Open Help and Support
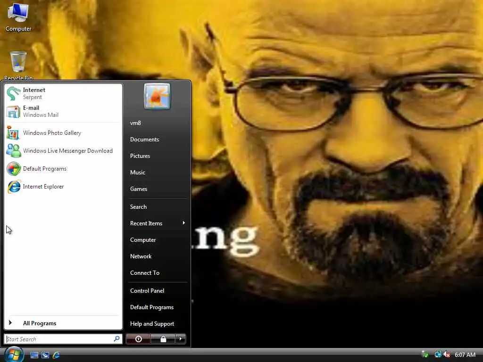Screen dimensions: 483x362 point(157,324)
